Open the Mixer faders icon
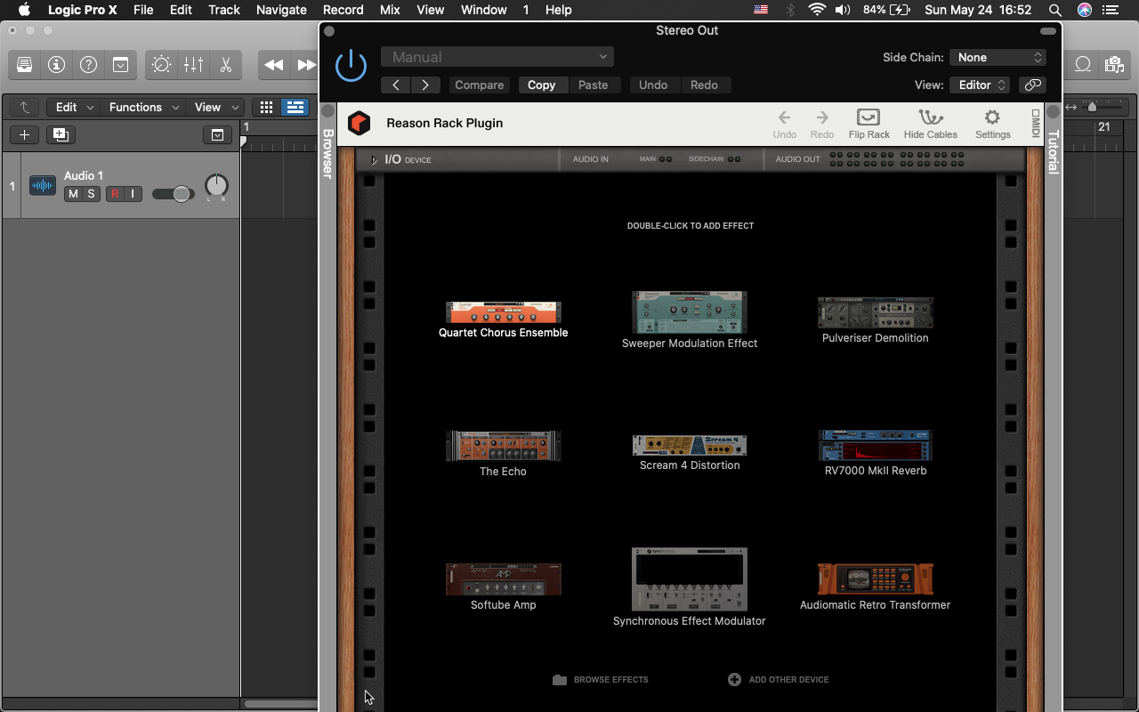 193,65
